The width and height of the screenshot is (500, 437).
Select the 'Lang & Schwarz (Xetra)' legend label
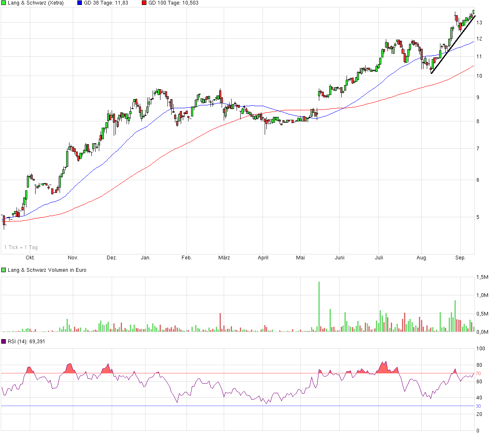coord(36,3)
